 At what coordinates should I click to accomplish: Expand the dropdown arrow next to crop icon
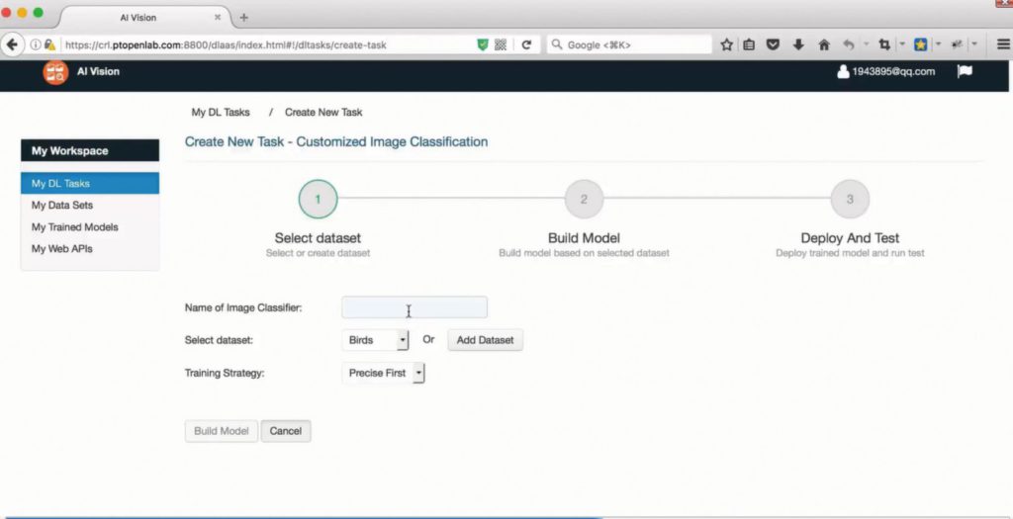900,44
